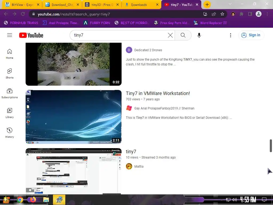Open the volume control in system tray
This screenshot has height=205, width=273.
tap(235, 200)
